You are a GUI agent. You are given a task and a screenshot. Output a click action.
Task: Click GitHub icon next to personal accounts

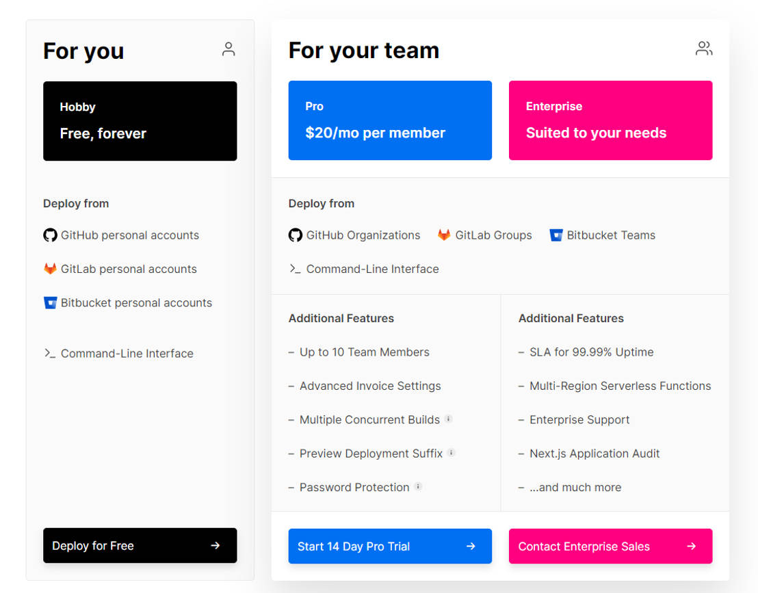50,235
